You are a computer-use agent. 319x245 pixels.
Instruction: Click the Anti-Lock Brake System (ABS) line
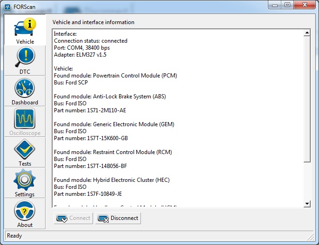click(110, 97)
